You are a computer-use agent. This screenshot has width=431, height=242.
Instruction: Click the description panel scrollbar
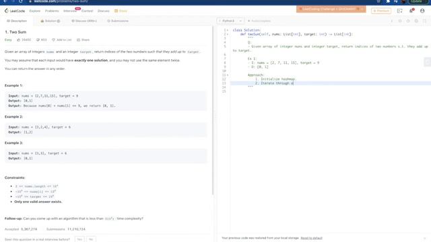[213, 110]
